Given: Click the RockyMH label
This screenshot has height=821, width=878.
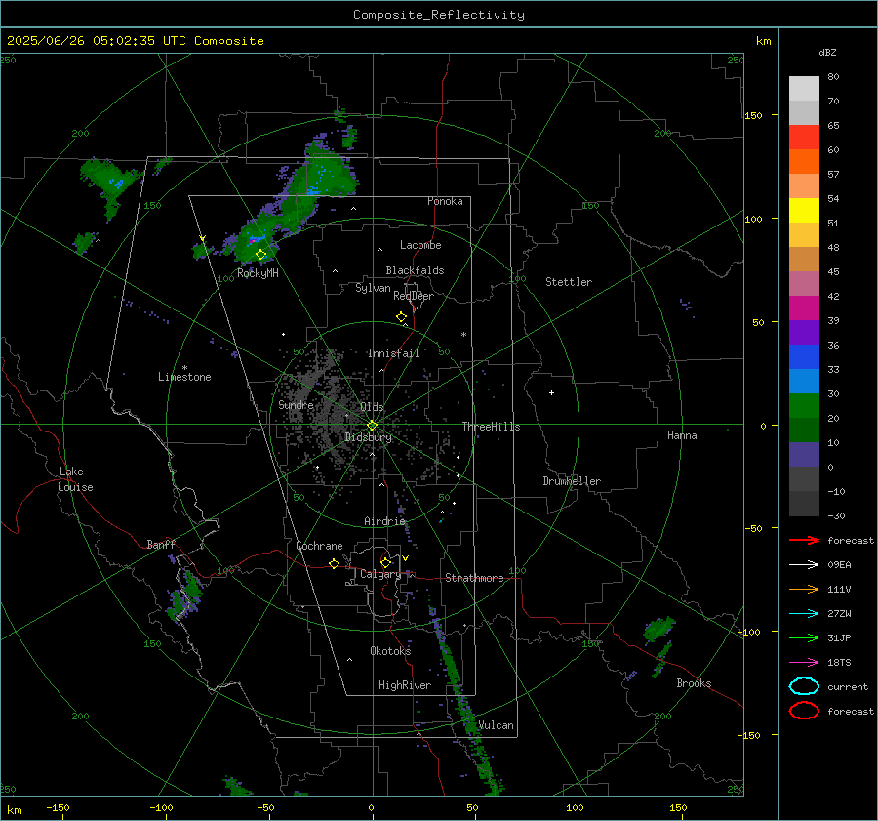Looking at the screenshot, I should (258, 273).
